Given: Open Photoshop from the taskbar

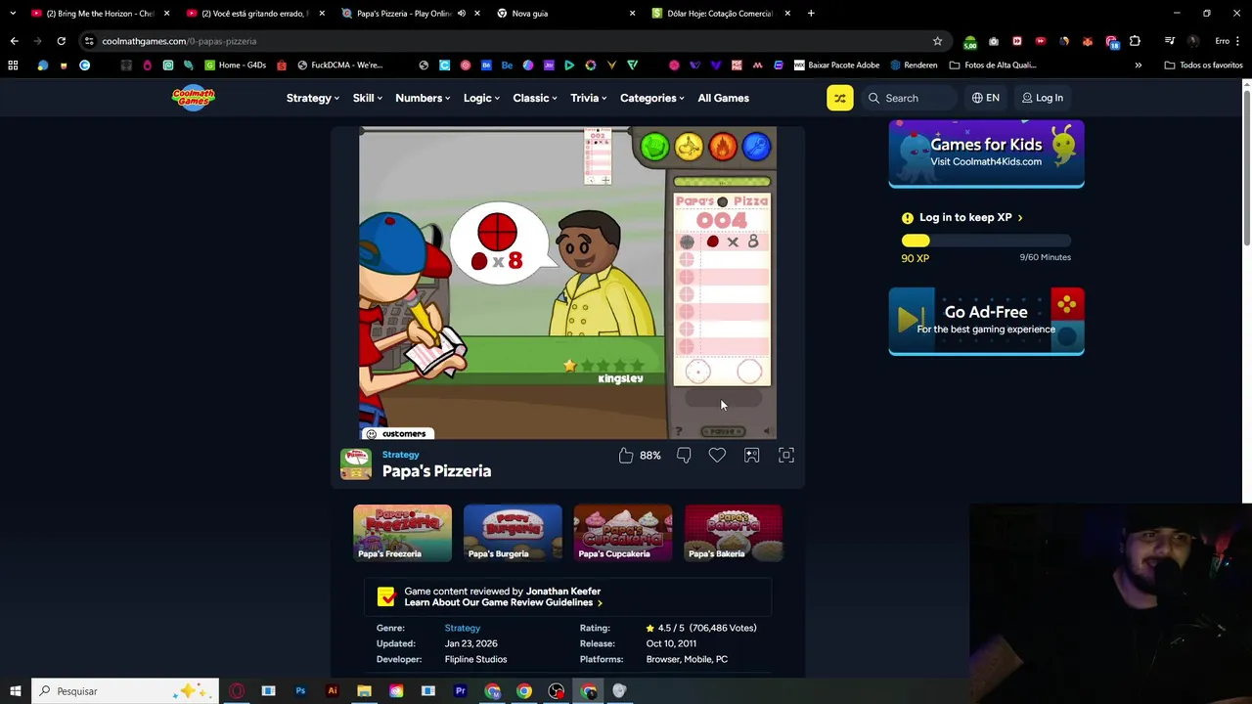Looking at the screenshot, I should coord(300,691).
